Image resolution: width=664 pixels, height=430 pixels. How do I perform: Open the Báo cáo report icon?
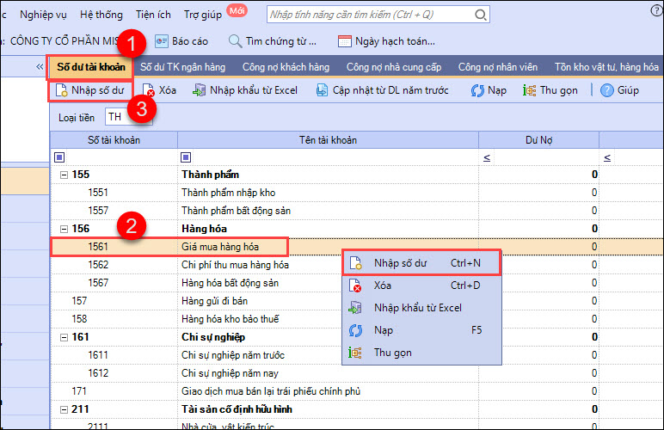click(x=161, y=40)
